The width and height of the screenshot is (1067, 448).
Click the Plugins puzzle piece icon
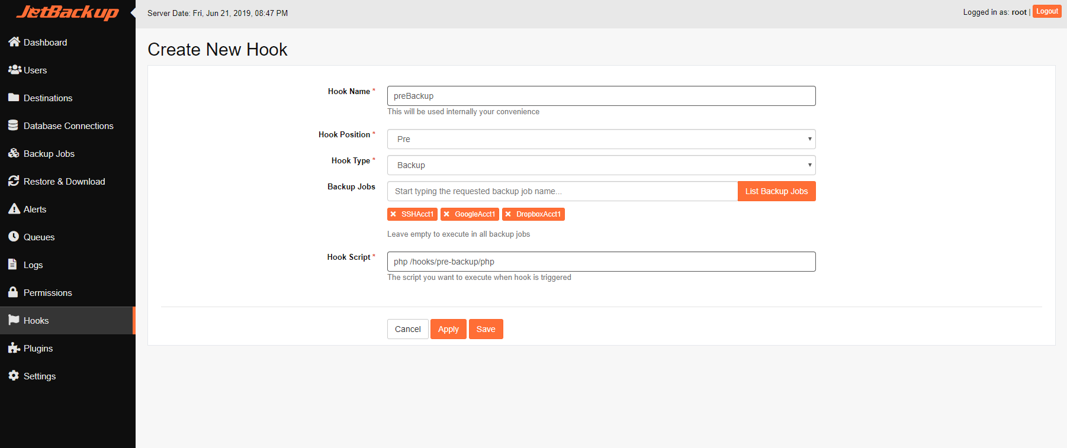pos(14,348)
